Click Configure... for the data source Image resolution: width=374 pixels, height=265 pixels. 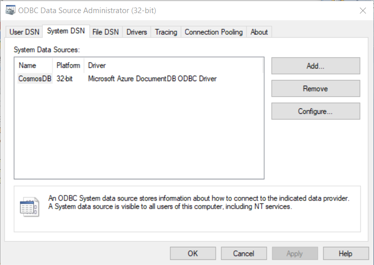(316, 111)
